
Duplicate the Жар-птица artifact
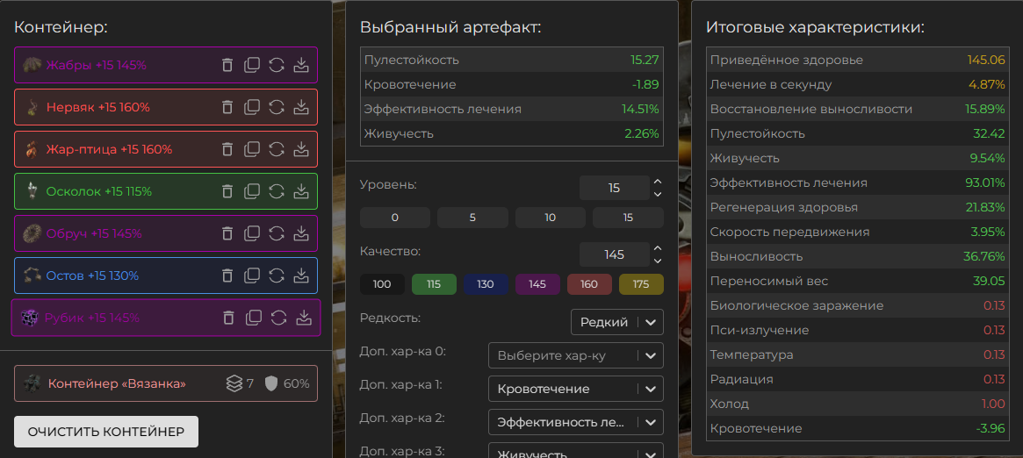(x=251, y=149)
